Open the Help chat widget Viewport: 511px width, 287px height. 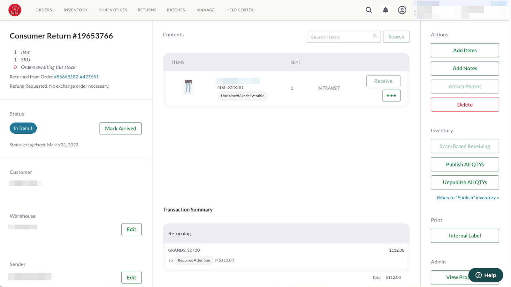coord(485,275)
